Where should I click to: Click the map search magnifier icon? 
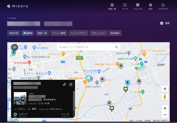[117, 47]
